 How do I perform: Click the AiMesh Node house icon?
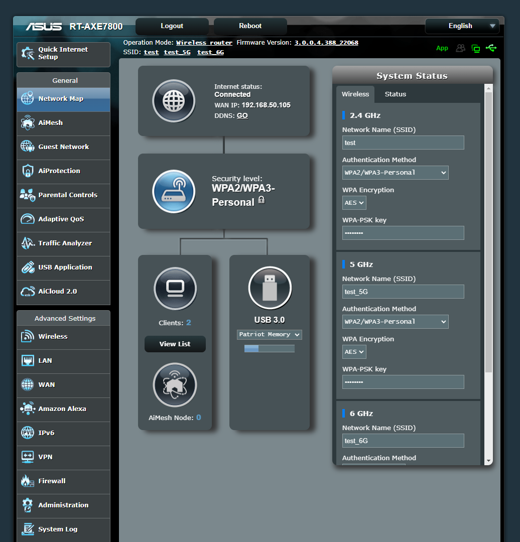point(175,385)
